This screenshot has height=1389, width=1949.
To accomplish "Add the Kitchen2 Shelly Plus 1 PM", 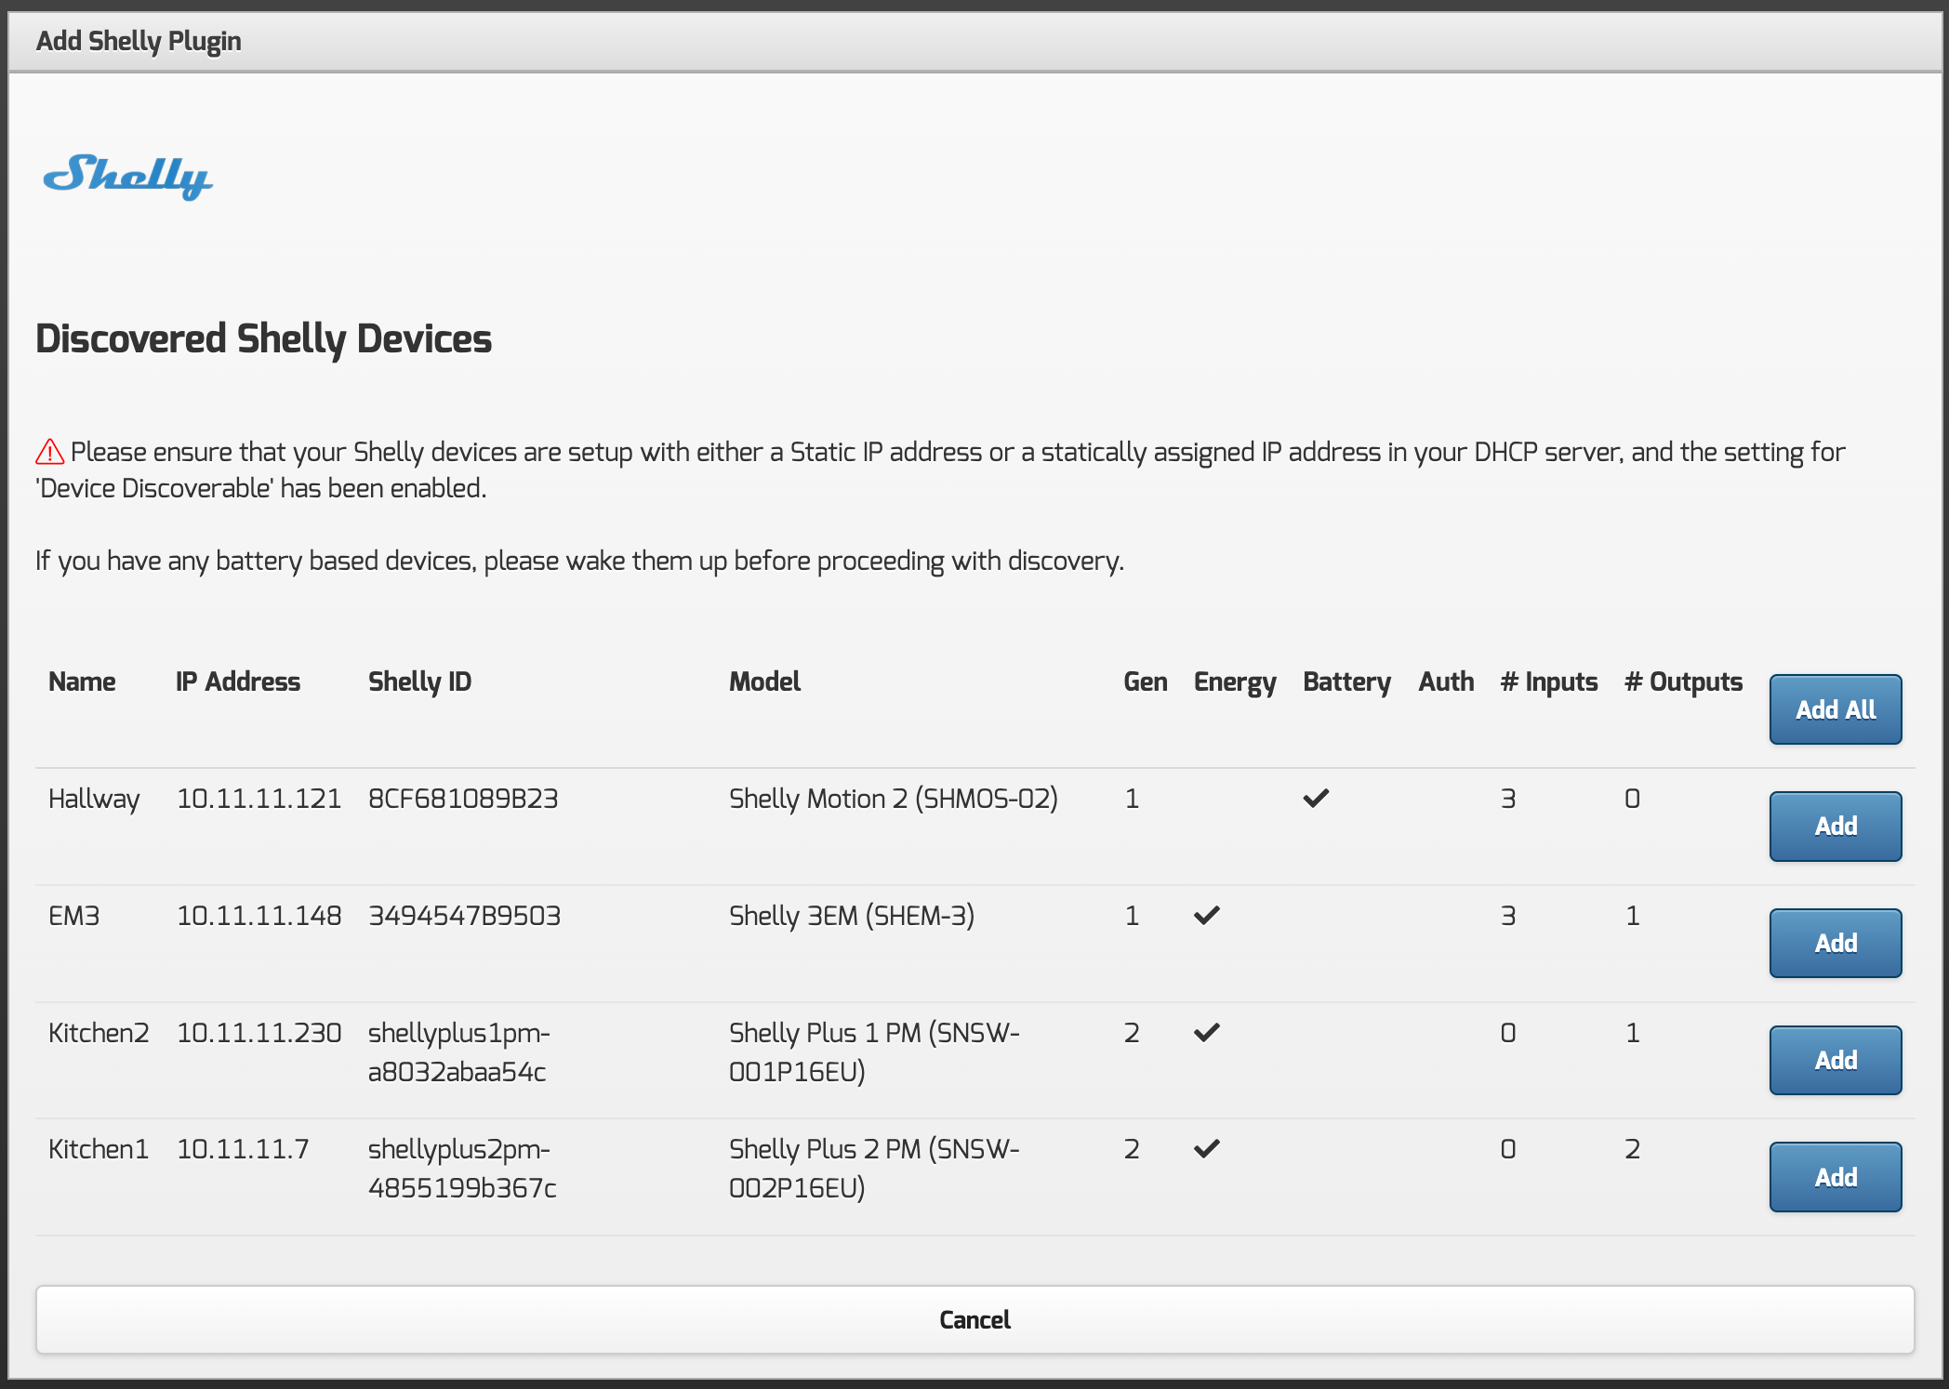I will pos(1835,1060).
